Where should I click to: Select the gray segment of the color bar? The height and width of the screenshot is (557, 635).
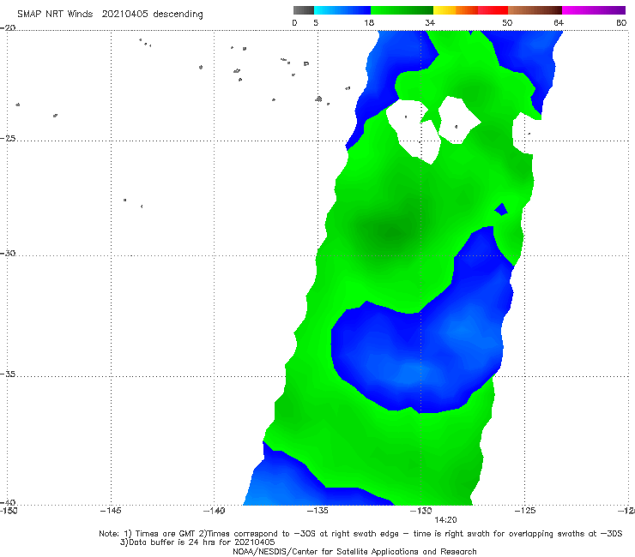(x=303, y=10)
